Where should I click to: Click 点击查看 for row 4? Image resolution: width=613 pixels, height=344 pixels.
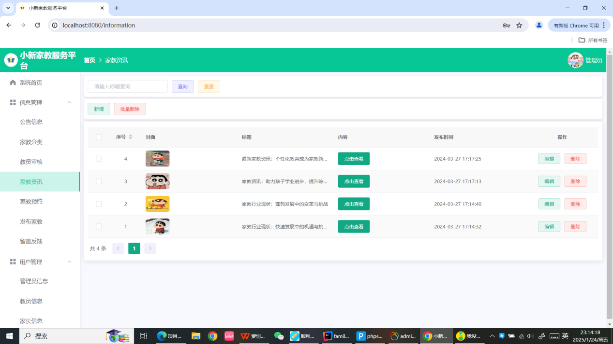pos(354,159)
